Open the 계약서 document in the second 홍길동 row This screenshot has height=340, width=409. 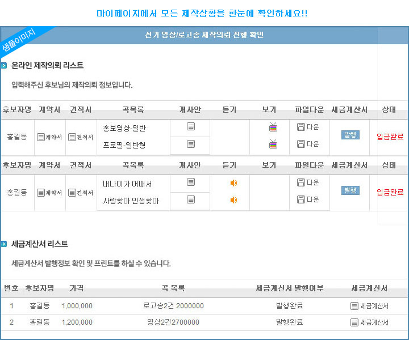click(x=49, y=193)
